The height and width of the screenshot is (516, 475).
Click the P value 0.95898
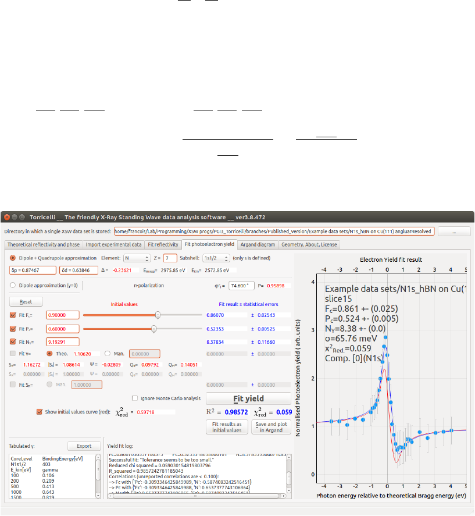pos(276,286)
